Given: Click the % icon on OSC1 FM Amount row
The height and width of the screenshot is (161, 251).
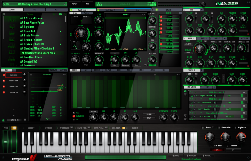Looking at the screenshot, I should pyautogui.click(x=215, y=103).
